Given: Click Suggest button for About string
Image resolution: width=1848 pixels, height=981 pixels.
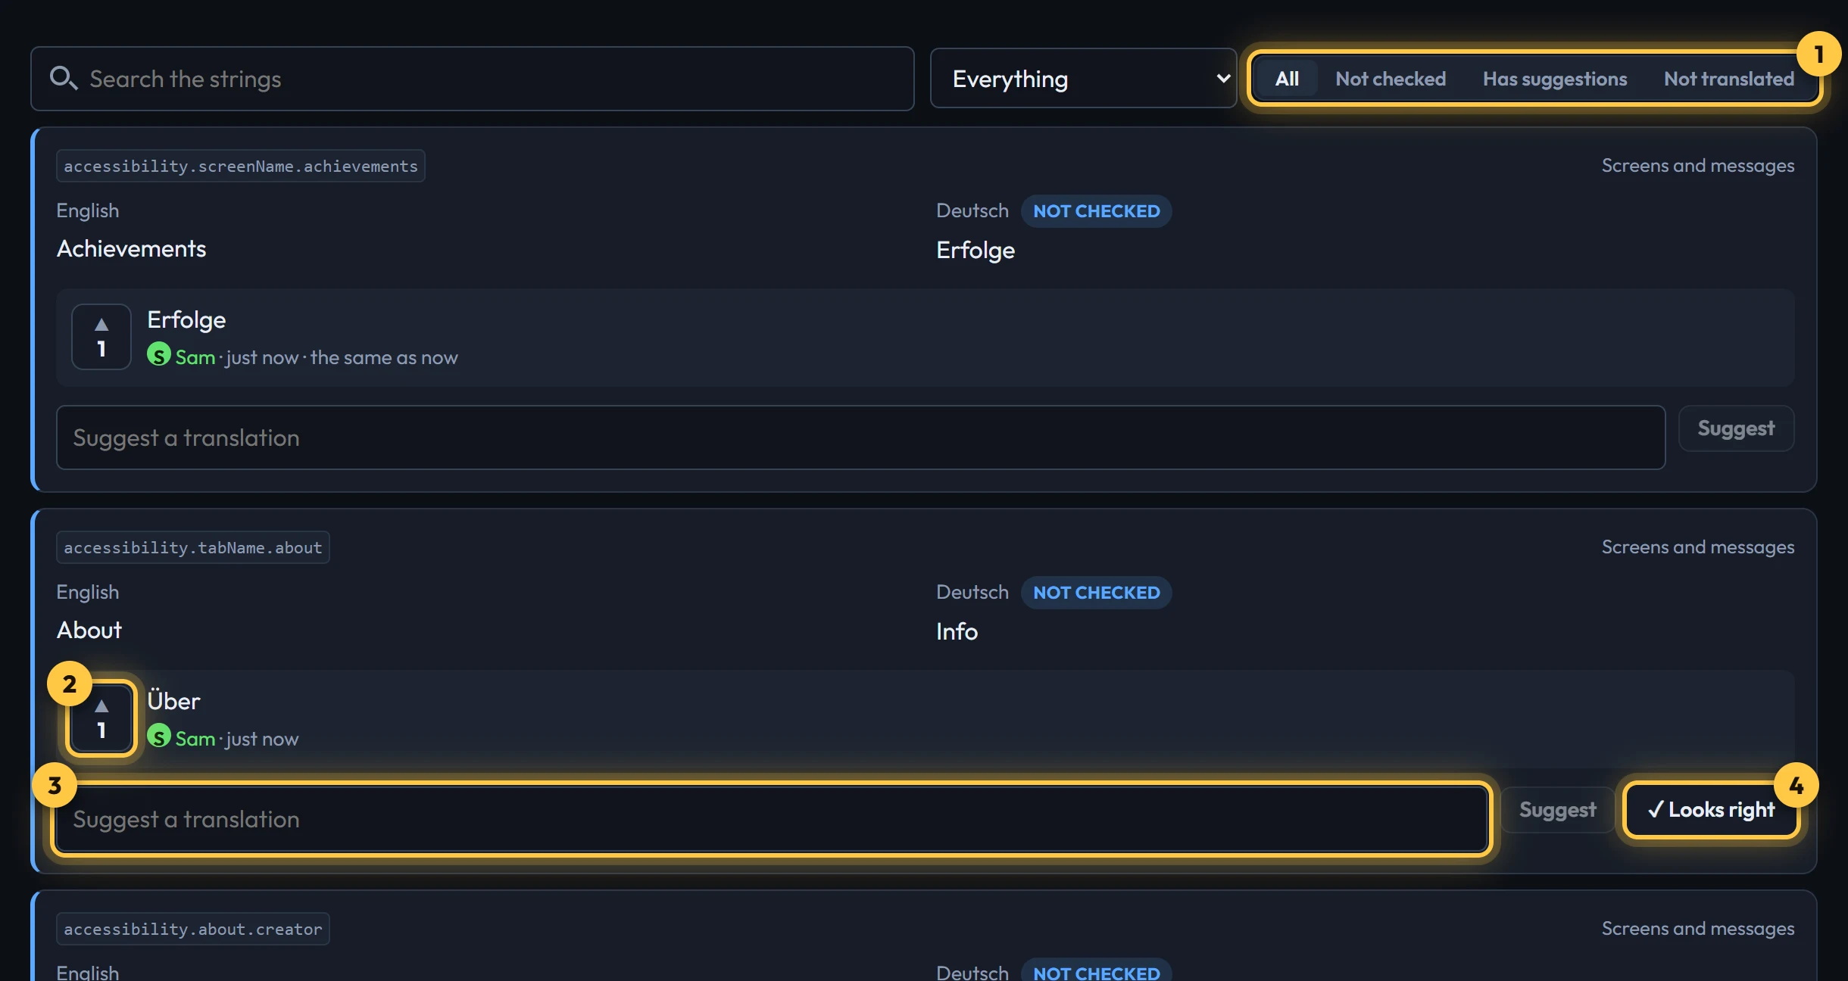Looking at the screenshot, I should (1557, 810).
